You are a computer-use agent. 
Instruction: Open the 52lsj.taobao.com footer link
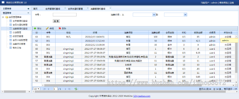coord(142,96)
